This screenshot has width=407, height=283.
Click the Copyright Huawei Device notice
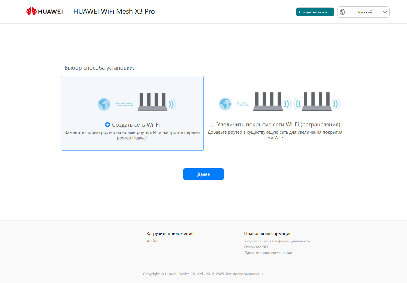(203, 274)
